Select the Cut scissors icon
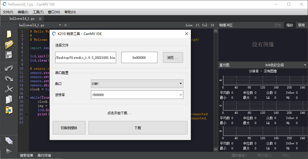This screenshot has height=159, width=308. point(9,89)
